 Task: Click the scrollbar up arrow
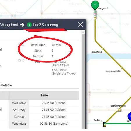coord(83,32)
